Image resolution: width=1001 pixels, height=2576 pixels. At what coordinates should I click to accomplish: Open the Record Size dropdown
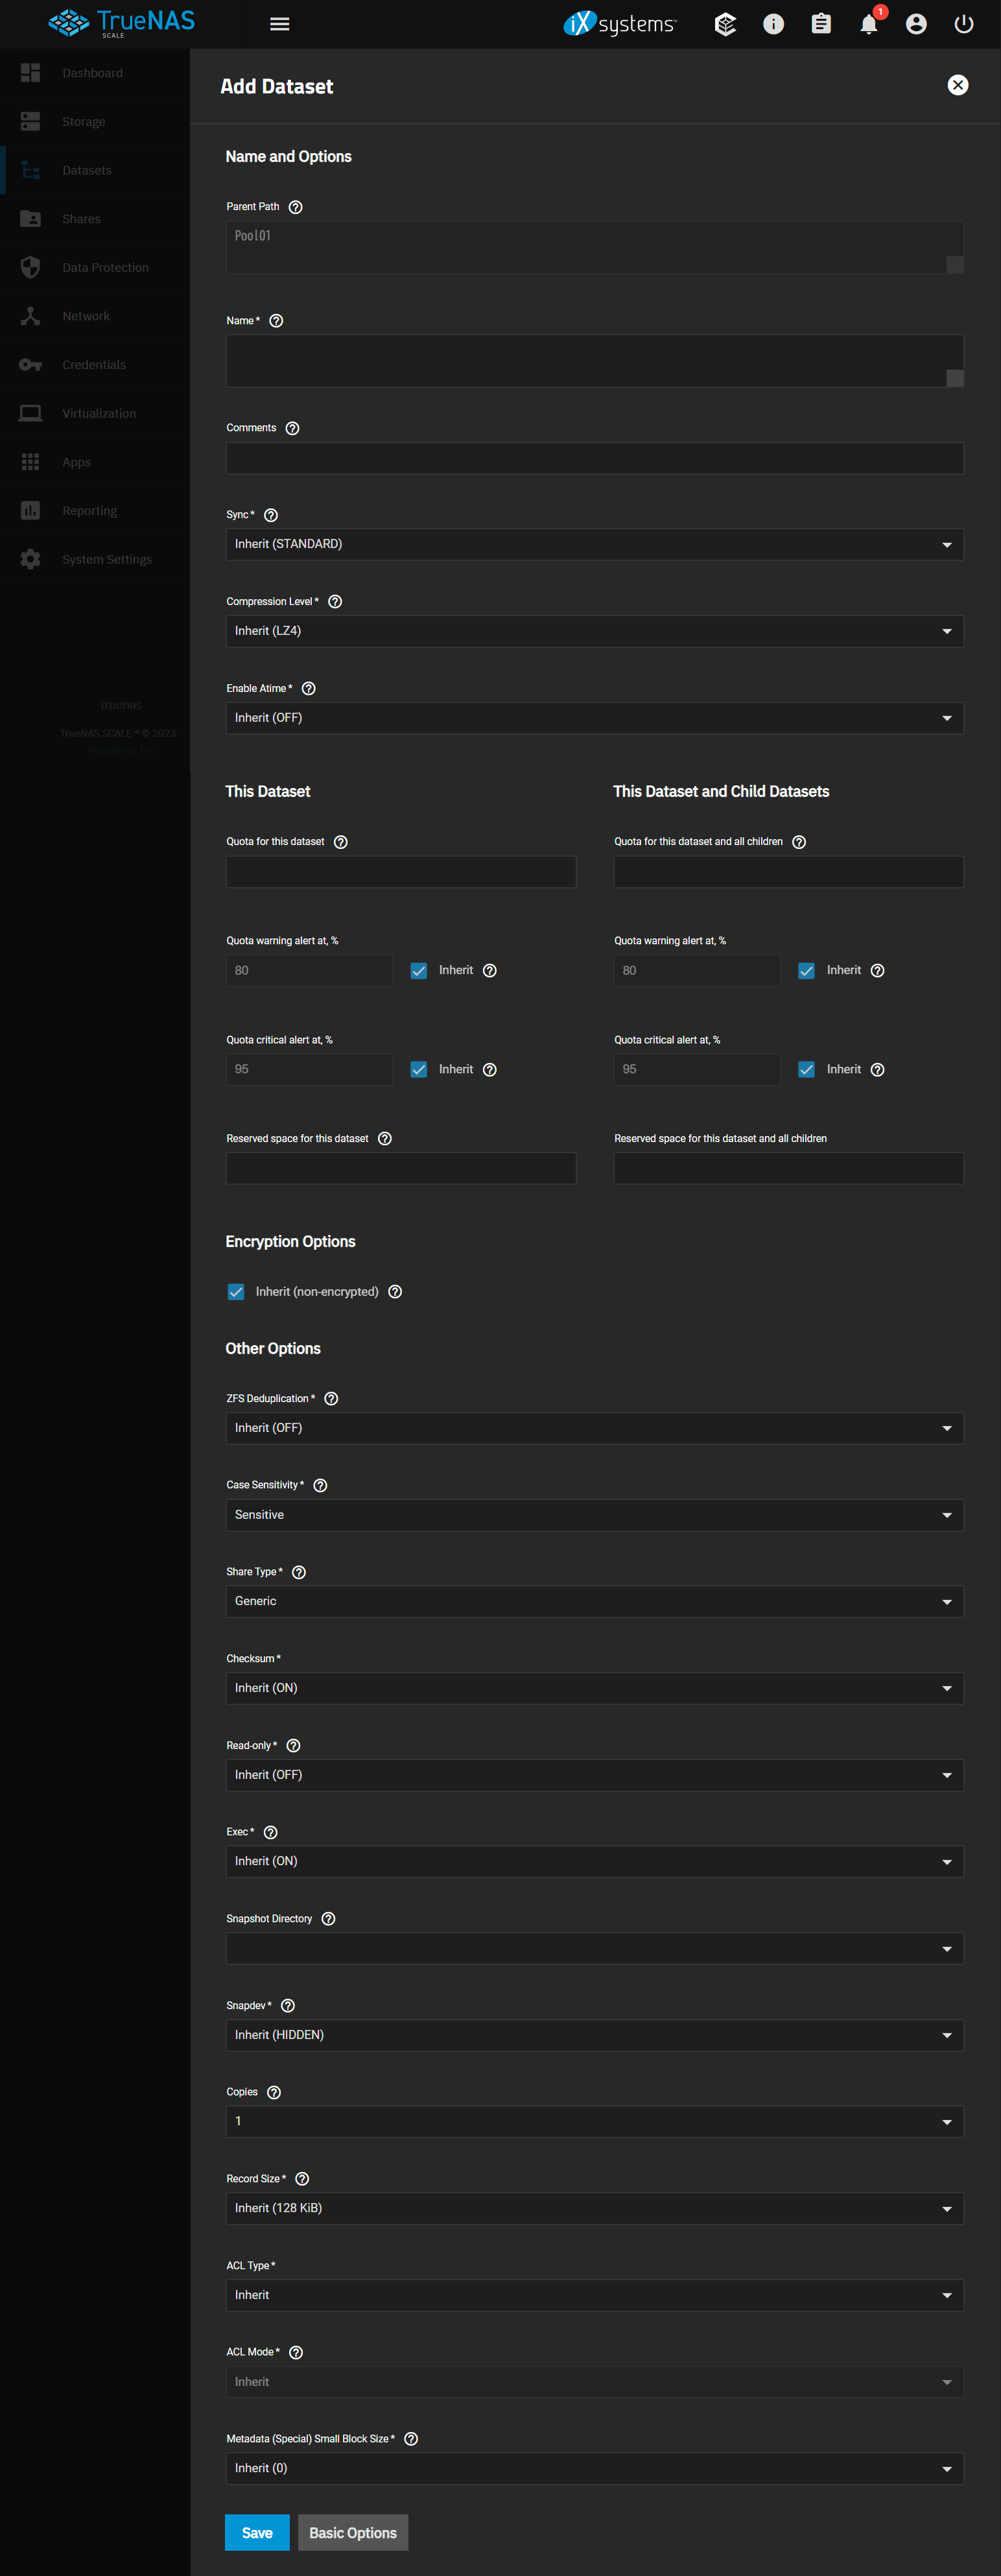point(594,2209)
